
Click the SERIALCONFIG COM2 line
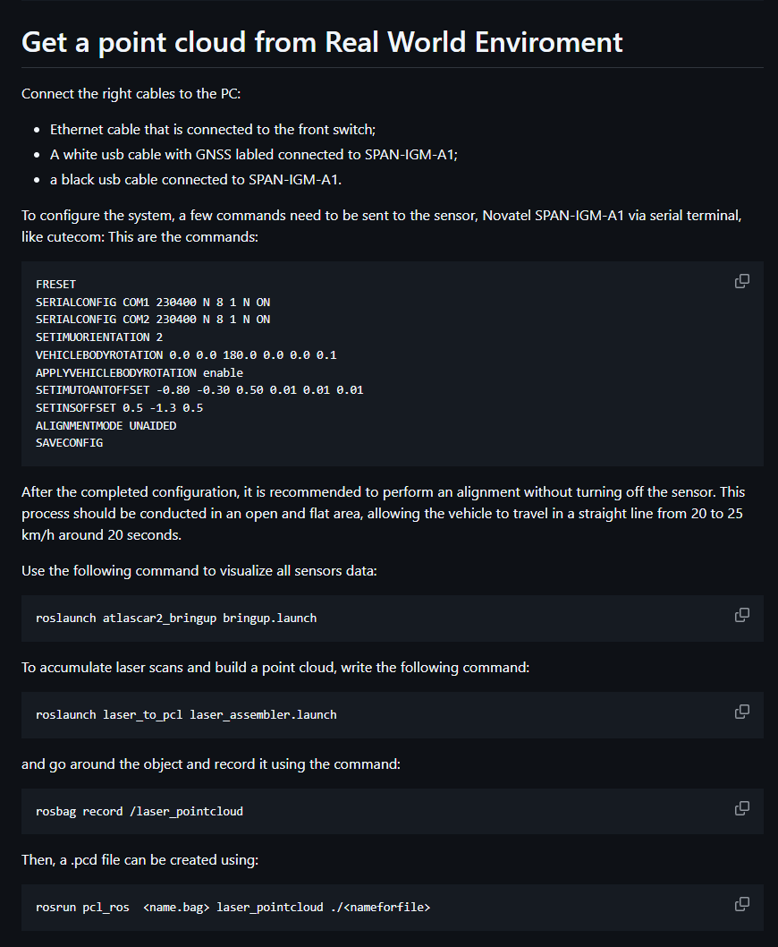click(153, 320)
